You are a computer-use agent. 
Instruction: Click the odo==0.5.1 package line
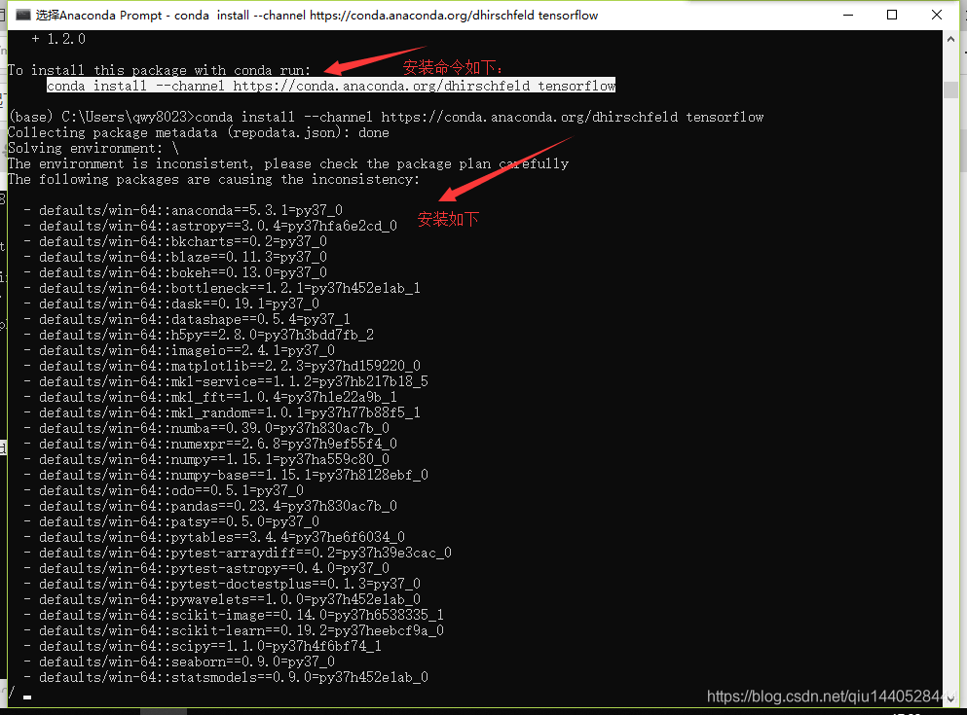(x=164, y=490)
